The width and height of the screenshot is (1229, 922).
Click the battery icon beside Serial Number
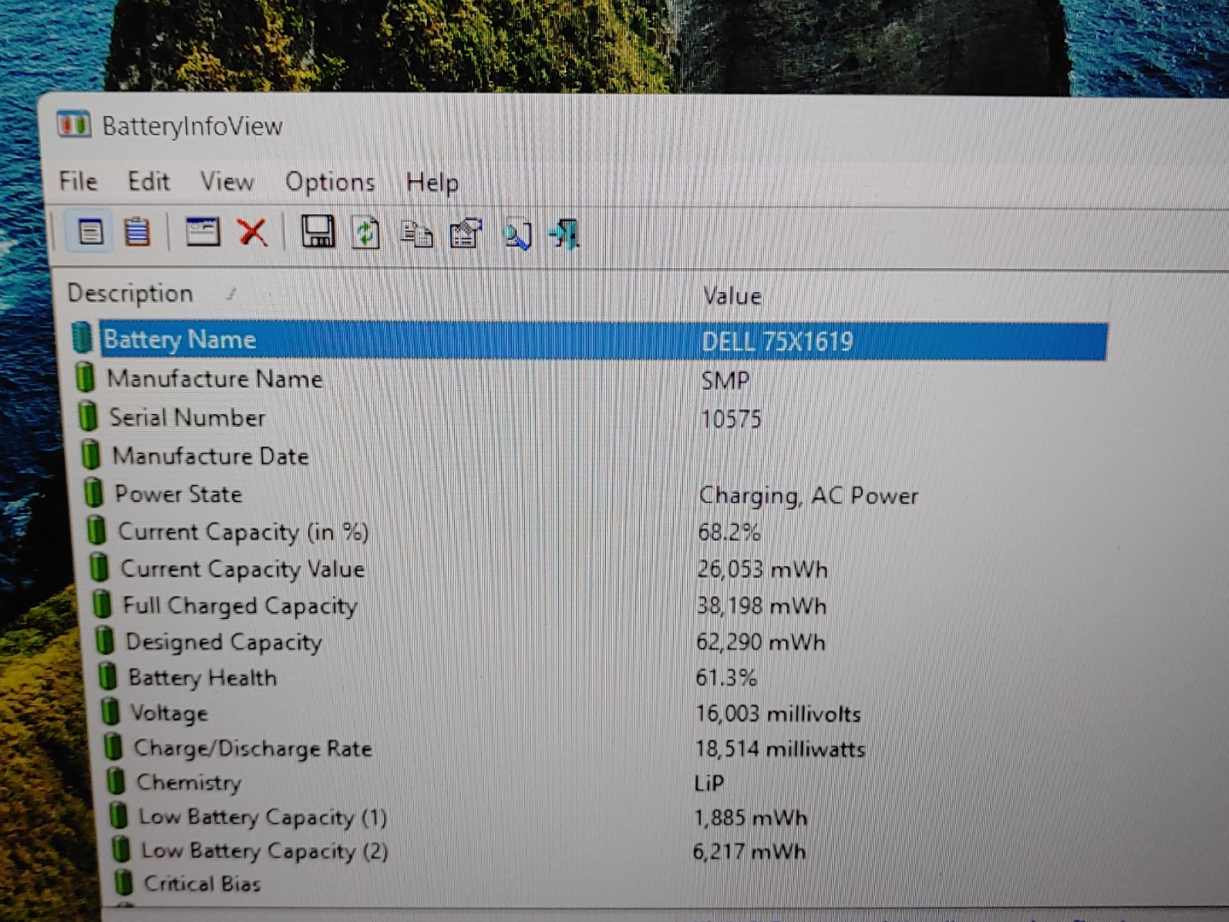89,417
